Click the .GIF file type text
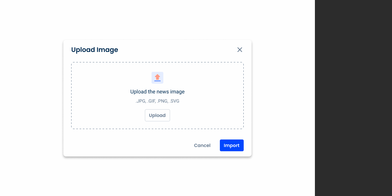Viewport: 392px width, 196px height. pos(152,101)
